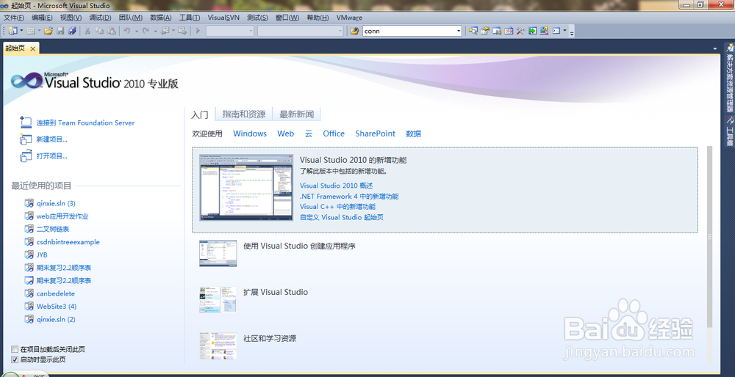The width and height of the screenshot is (735, 377).
Task: Open the Properties Window toolbar icon
Action: point(485,31)
